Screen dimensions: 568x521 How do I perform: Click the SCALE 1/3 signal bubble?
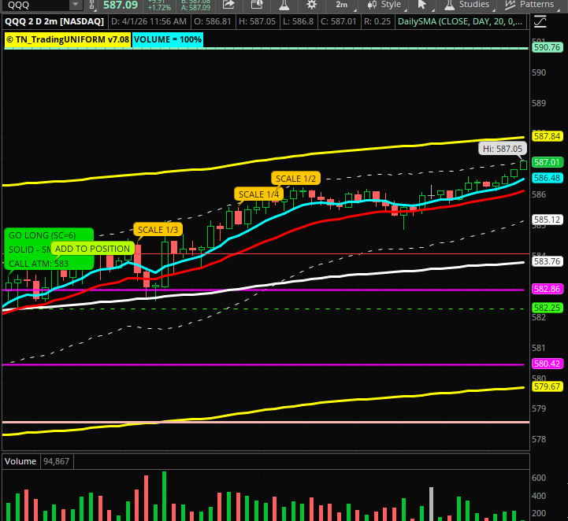158,230
